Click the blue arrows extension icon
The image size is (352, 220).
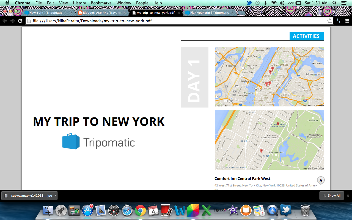coord(339,21)
